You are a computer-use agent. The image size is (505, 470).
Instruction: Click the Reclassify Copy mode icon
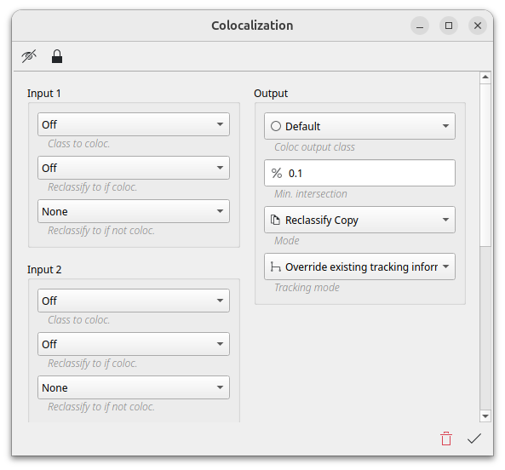coord(275,220)
